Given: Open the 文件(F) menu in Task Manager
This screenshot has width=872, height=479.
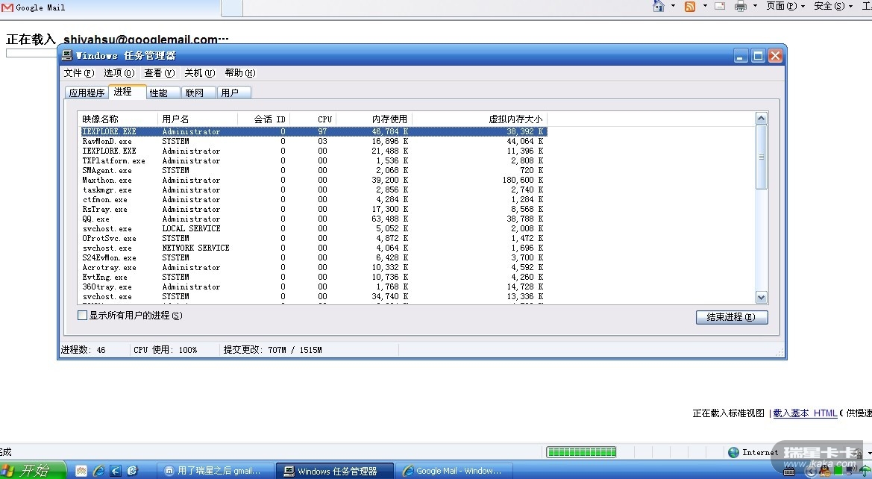Looking at the screenshot, I should click(x=79, y=73).
